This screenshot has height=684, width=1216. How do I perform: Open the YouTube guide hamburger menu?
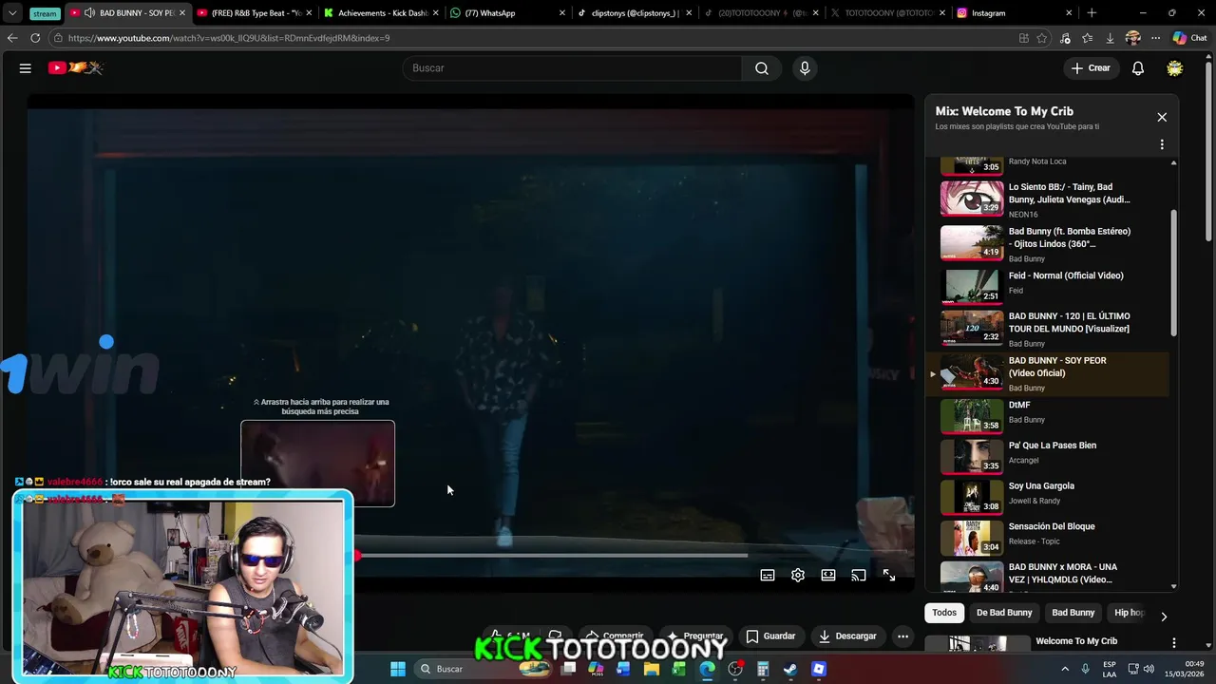26,68
